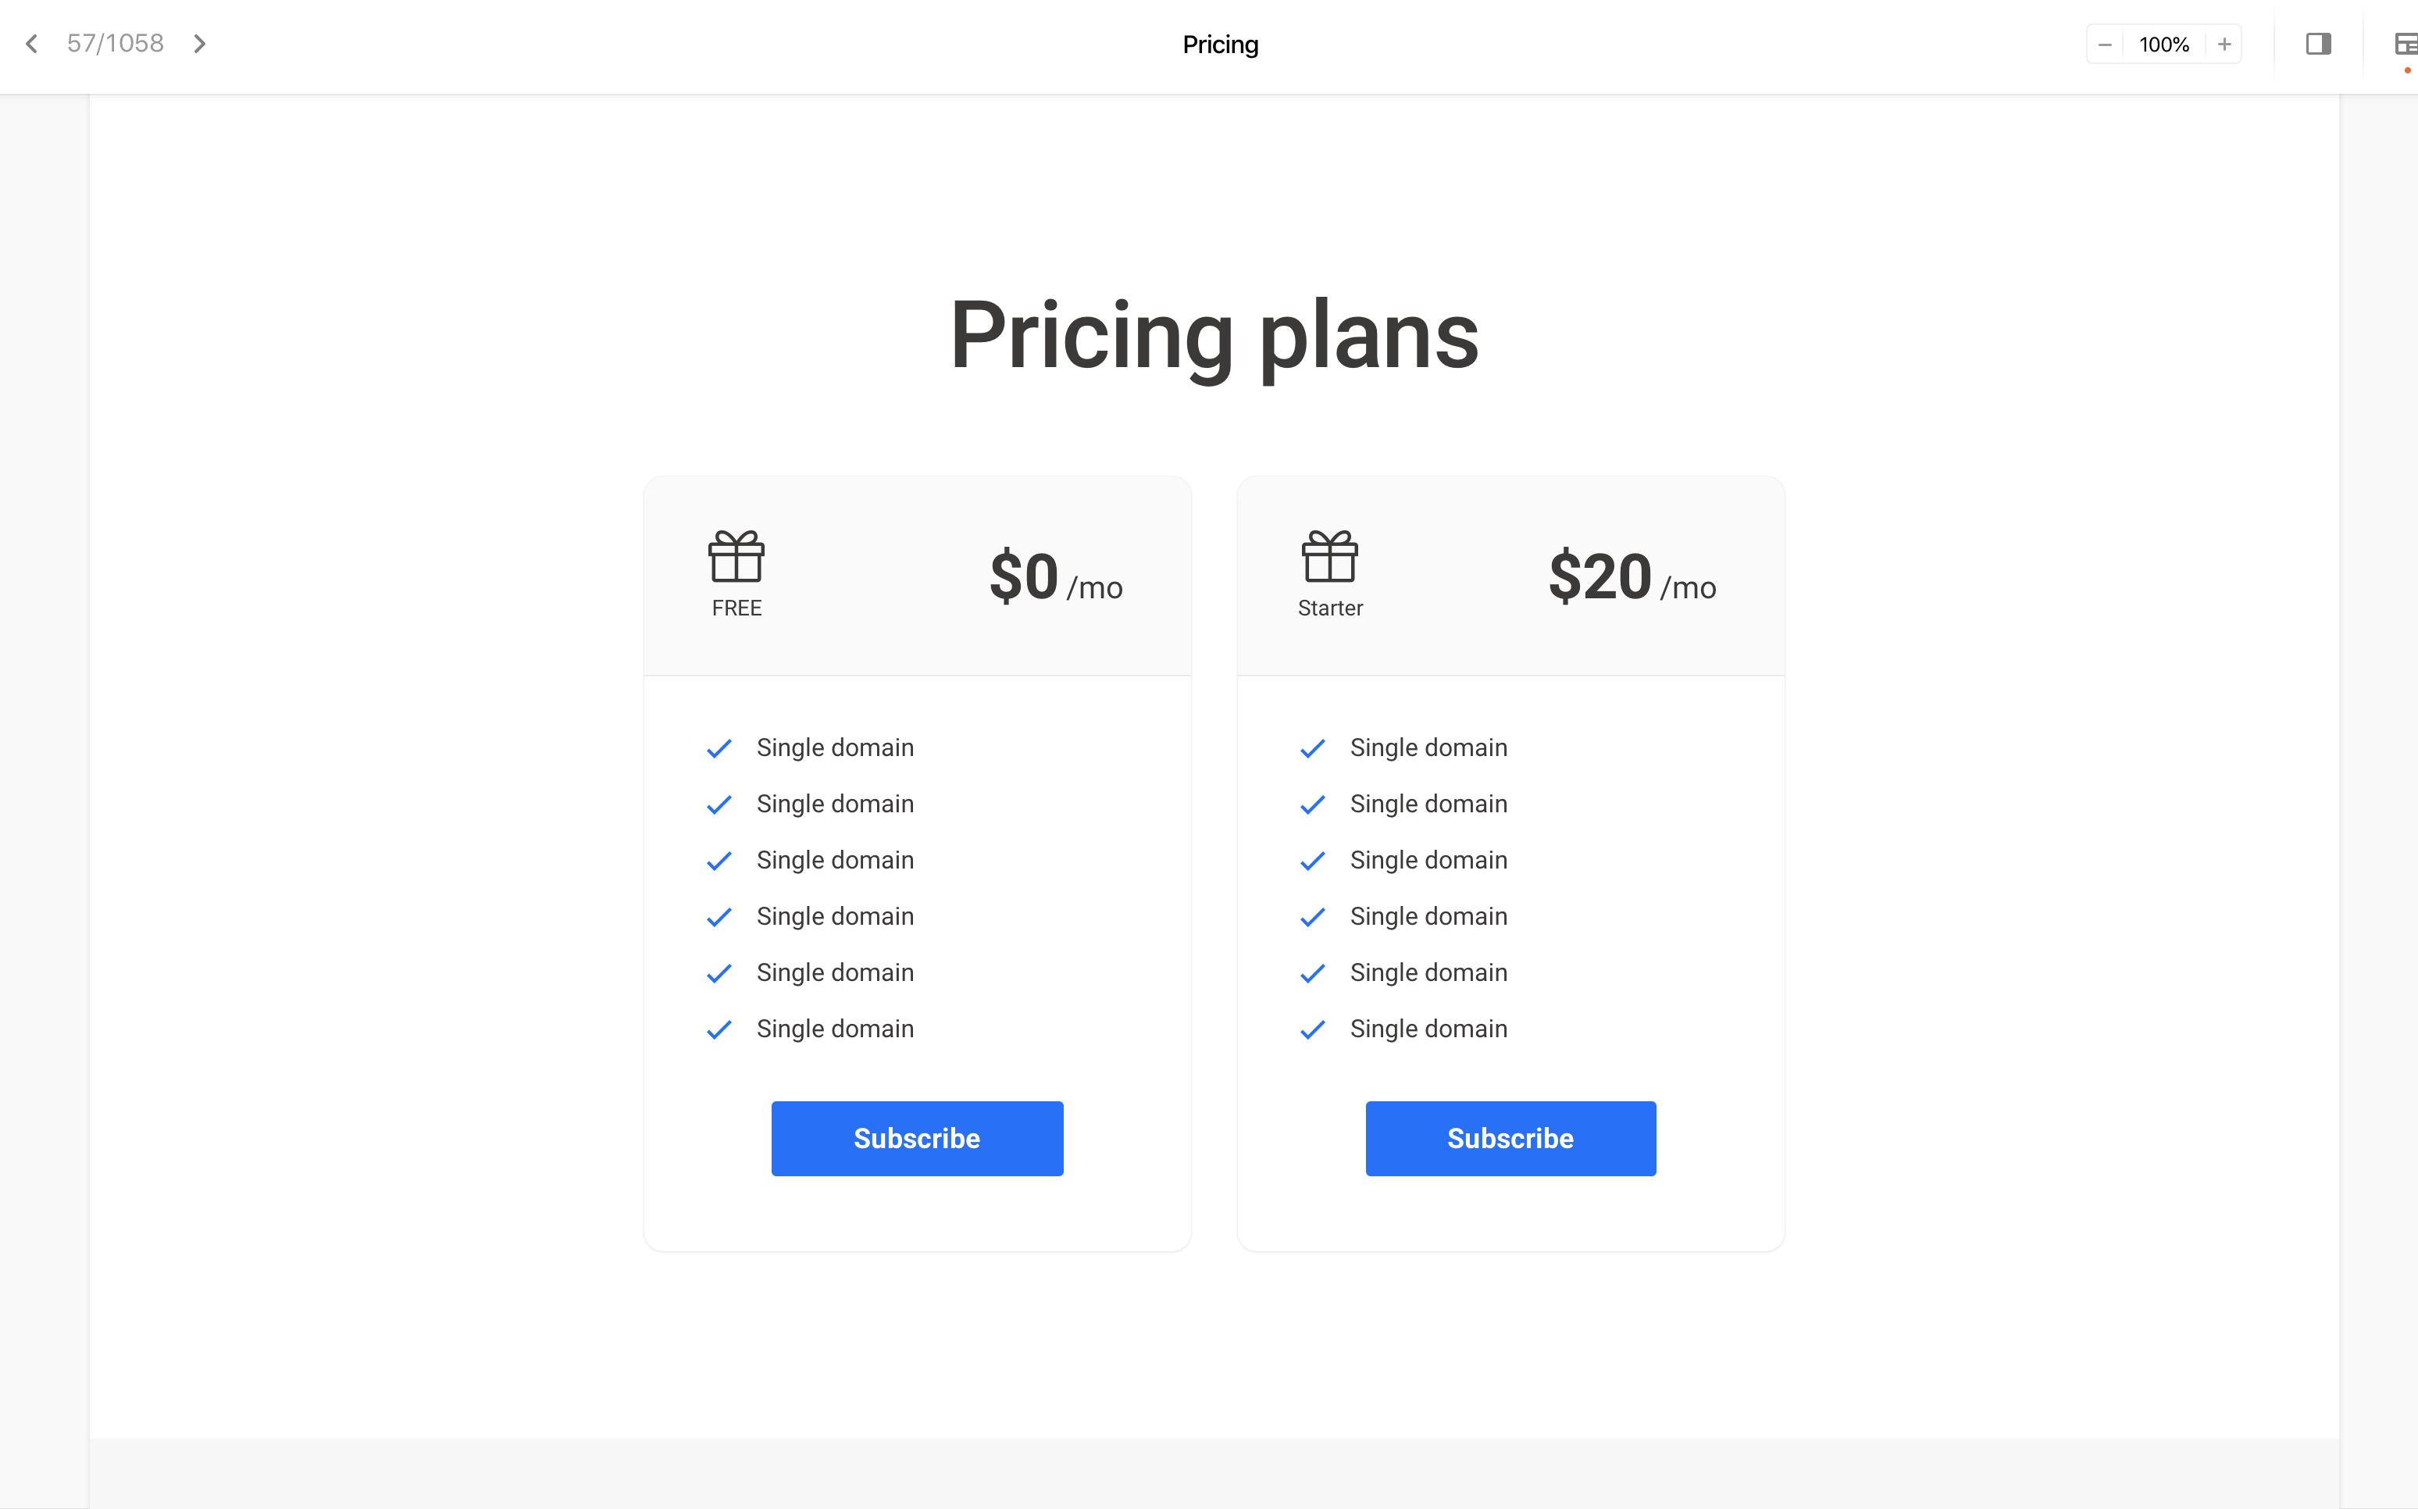
Task: Click the gift icon above the FREE label
Action: pos(736,556)
